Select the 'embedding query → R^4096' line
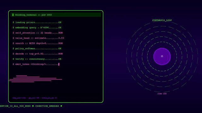202x113 pixels. click(37, 28)
